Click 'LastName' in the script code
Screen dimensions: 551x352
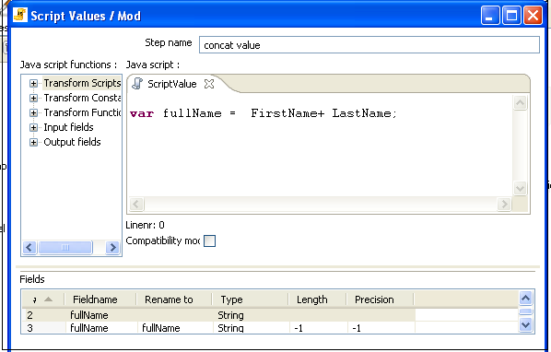tap(361, 113)
